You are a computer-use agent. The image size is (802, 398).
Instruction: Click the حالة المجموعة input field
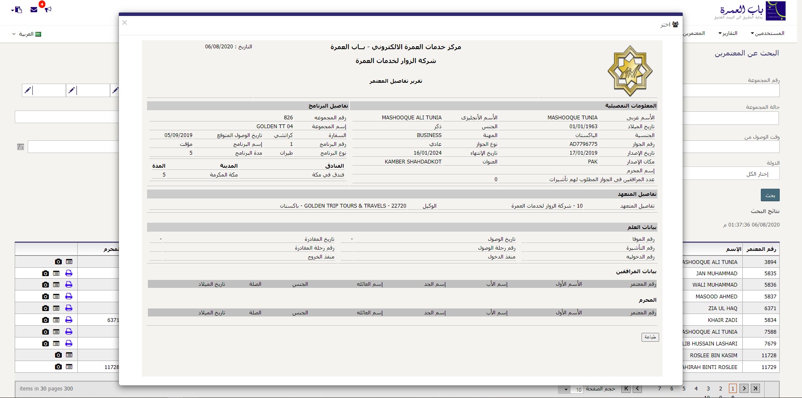pyautogui.click(x=731, y=118)
